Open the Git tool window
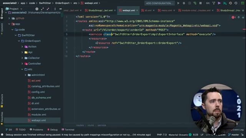The image size is (246, 138). 9,130
